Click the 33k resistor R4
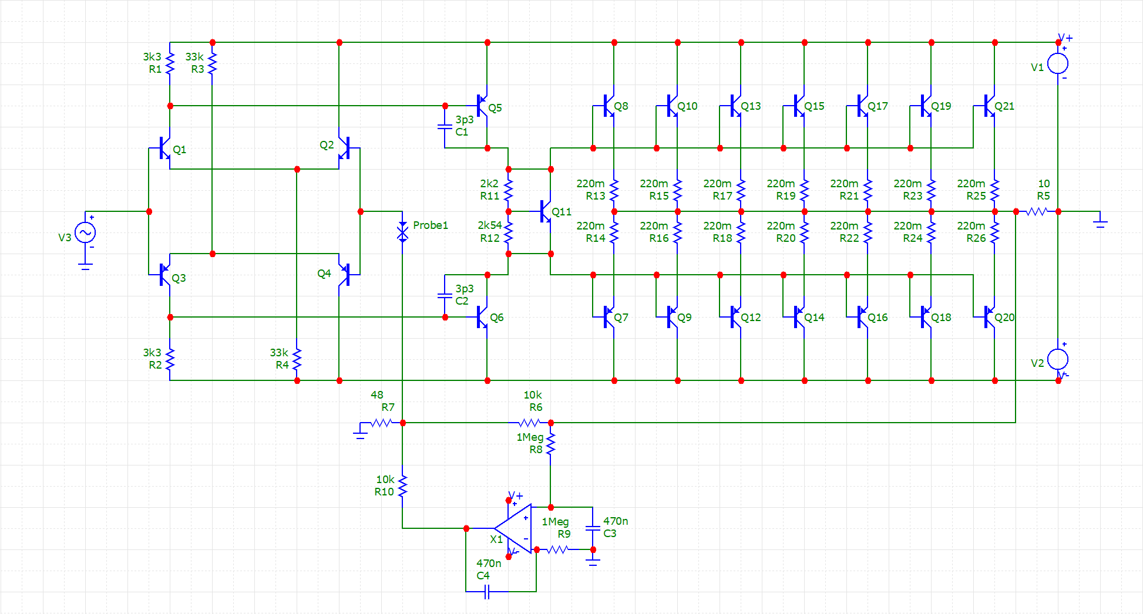Screen dimensions: 1143x614 (x=297, y=359)
